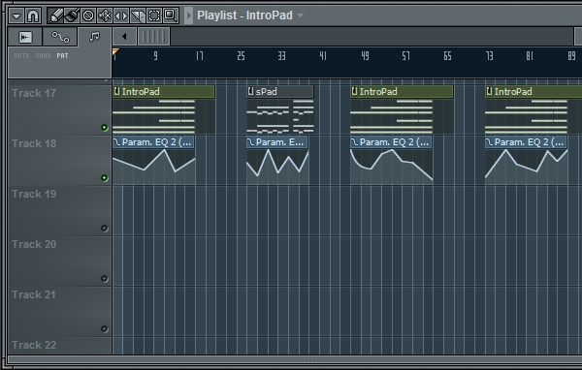Switch to the automation clips tab
Image resolution: width=582 pixels, height=370 pixels.
60,37
